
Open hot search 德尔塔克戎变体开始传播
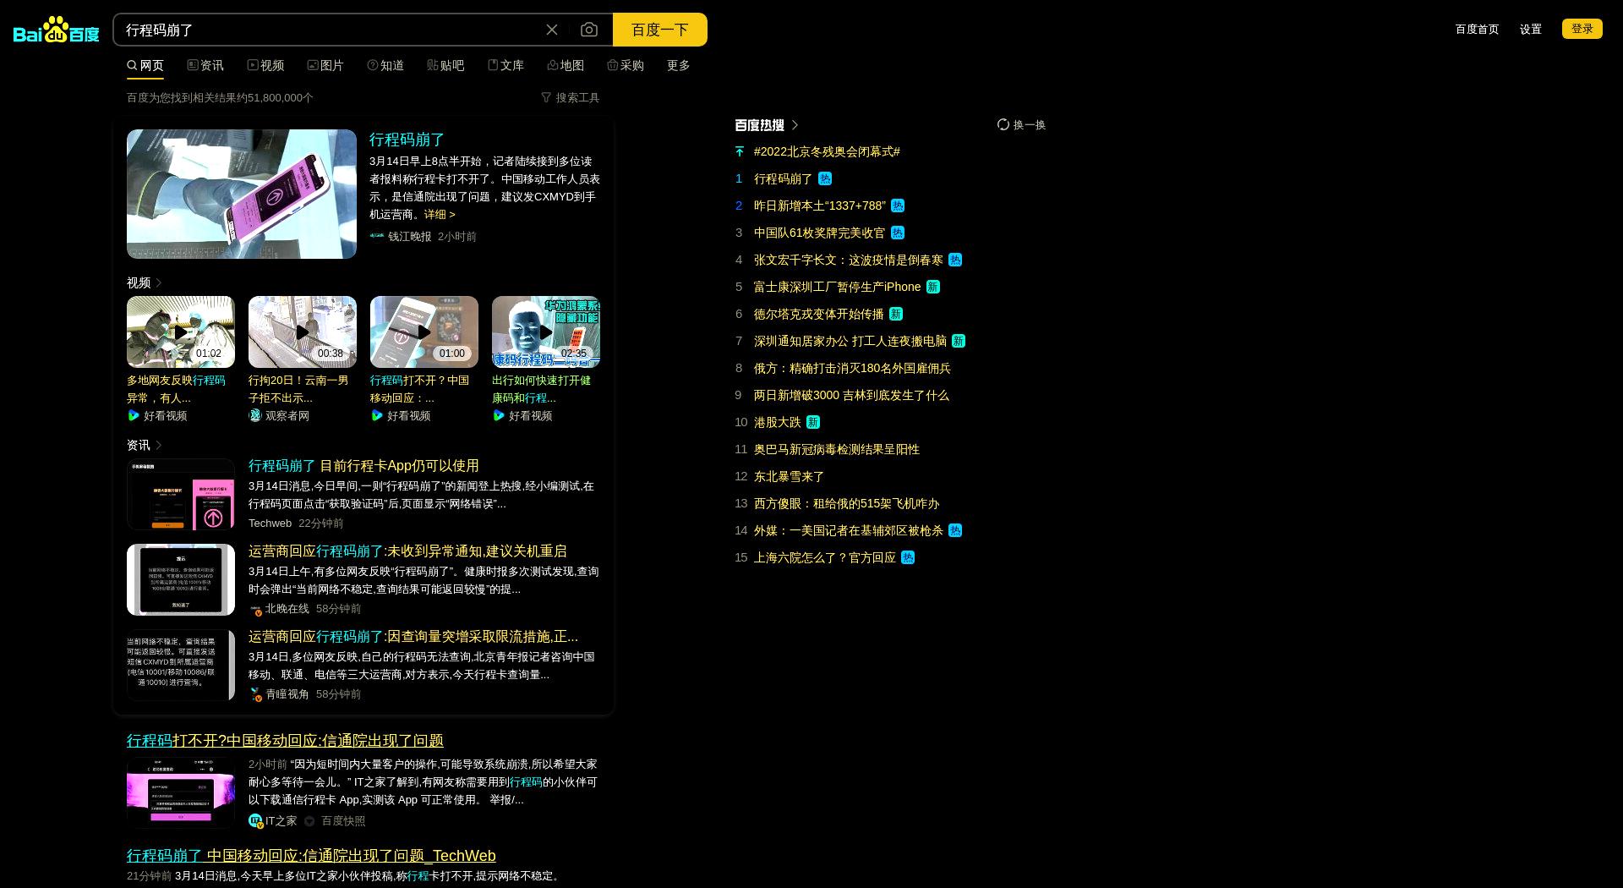pos(819,314)
